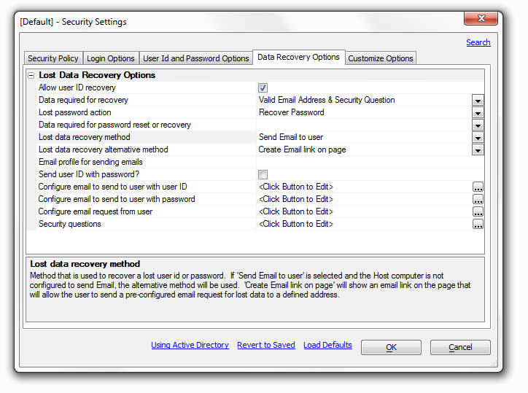Screen dimensions: 528x393
Task: Open the Data required for recovery dropdown
Action: 478,101
